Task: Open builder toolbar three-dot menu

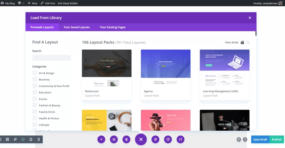Action: pyautogui.click(x=1, y=139)
